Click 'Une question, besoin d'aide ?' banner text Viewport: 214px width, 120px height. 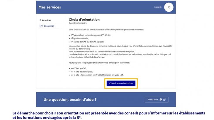pos(70,100)
